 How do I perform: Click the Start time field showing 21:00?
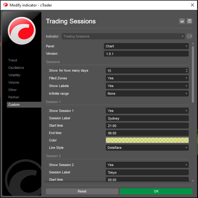pyautogui.click(x=147, y=126)
